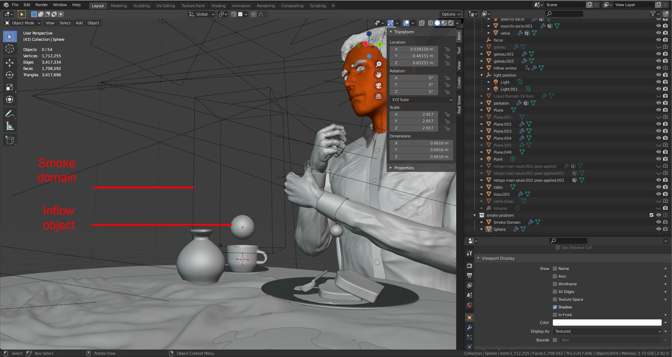
Task: Uncheck the Shadow checkbox
Action: [555, 307]
